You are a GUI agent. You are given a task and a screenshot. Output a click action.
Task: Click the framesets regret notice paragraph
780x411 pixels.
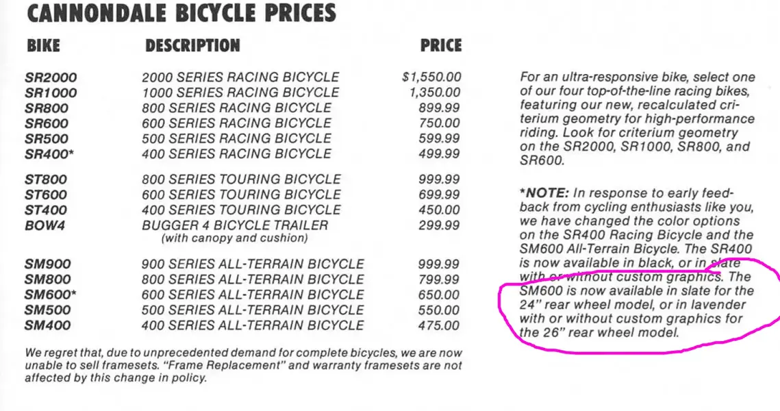click(244, 365)
